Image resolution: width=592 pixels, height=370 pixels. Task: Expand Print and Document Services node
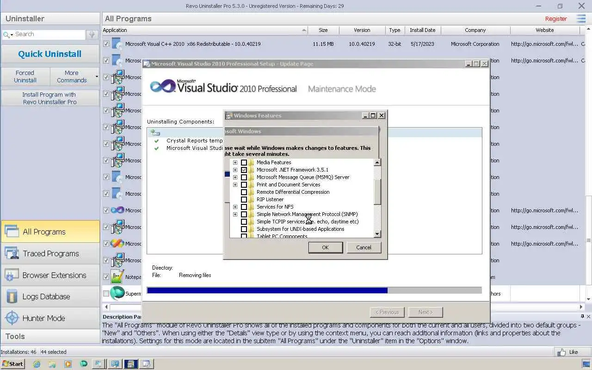235,185
